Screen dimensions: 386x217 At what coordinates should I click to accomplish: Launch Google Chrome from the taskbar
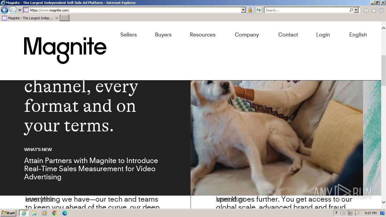55,213
